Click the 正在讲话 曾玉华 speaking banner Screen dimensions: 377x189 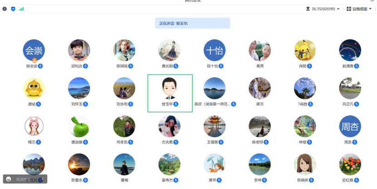(192, 23)
